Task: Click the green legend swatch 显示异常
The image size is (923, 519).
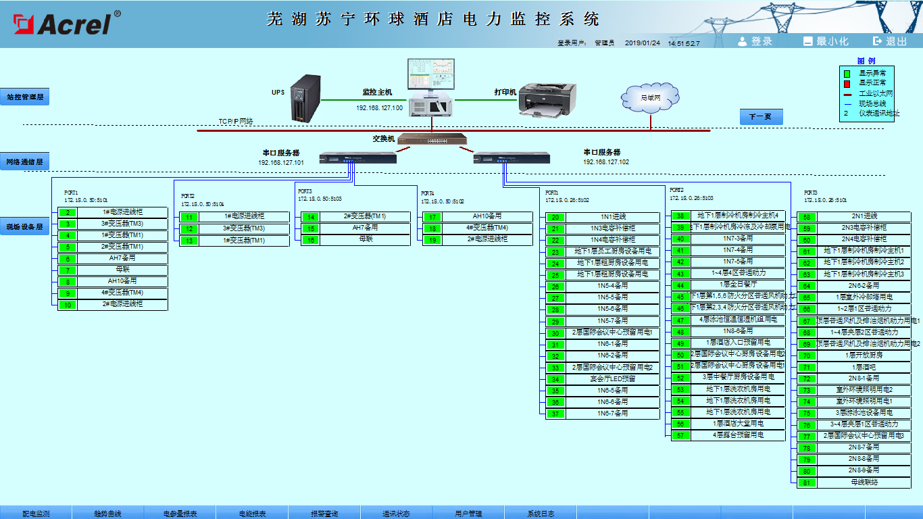Action: 847,73
